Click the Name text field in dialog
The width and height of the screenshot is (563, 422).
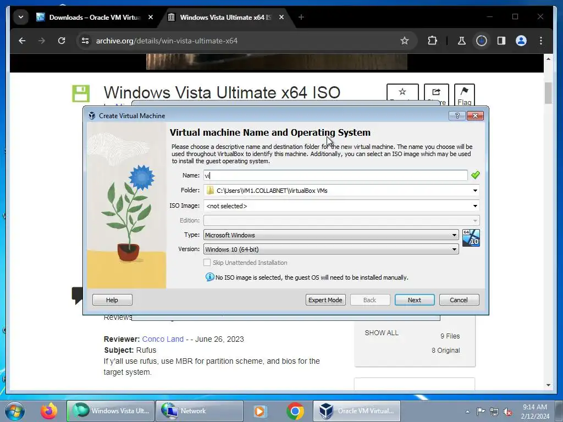click(x=335, y=175)
